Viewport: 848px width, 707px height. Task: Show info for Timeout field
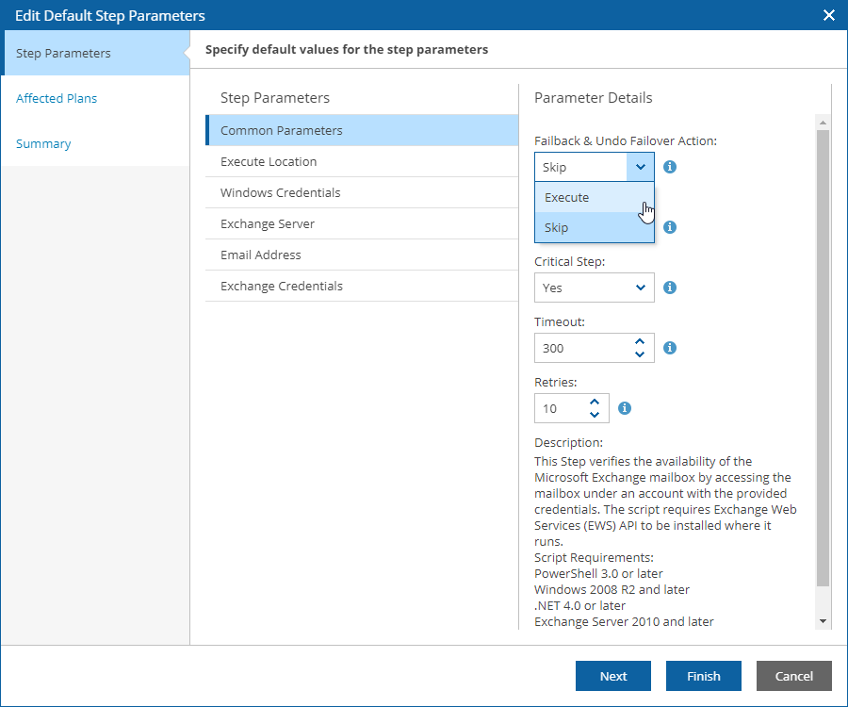point(670,348)
